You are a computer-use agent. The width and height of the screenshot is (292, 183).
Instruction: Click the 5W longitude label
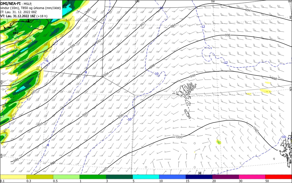point(213,1)
